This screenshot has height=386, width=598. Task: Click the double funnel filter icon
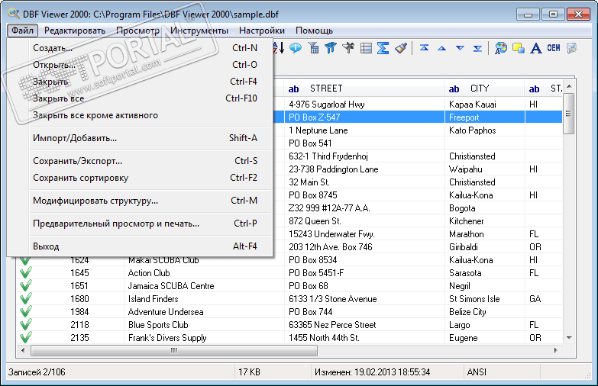click(331, 48)
